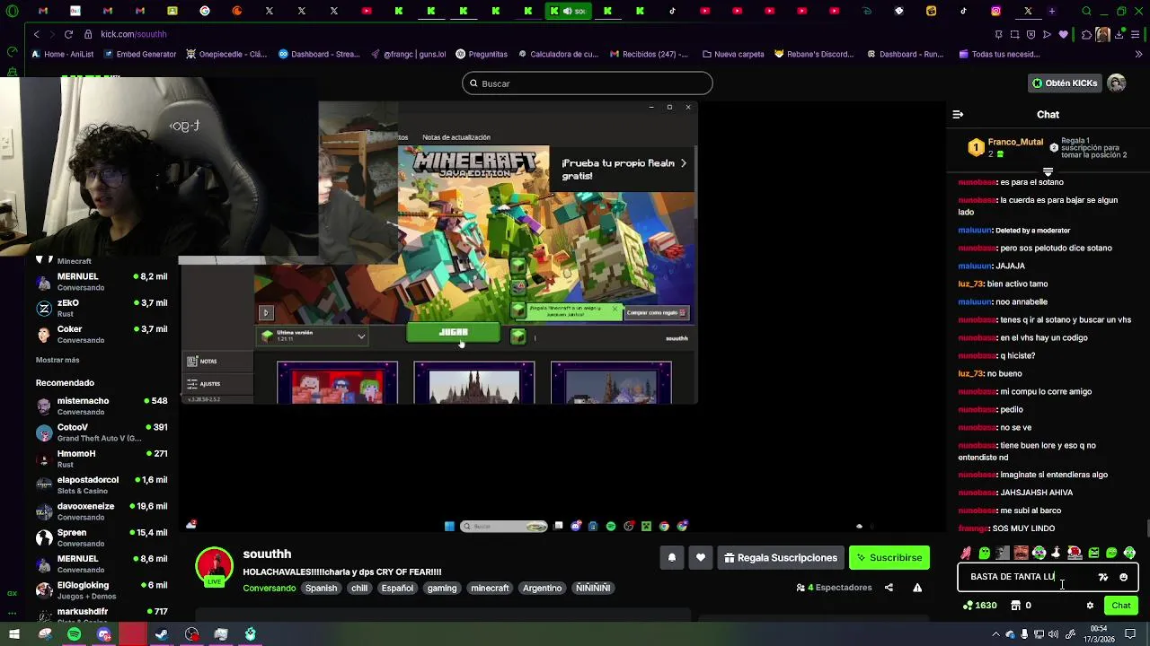Click Mostrar más in sidebar
This screenshot has height=646, width=1150.
(57, 360)
